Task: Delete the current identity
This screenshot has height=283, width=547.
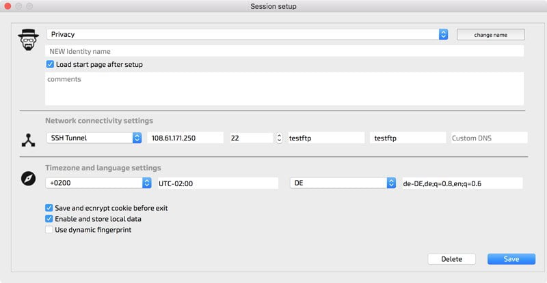Action: coord(451,259)
